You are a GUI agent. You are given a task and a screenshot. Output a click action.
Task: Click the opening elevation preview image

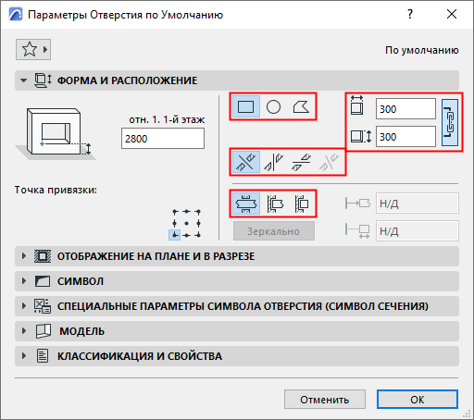point(56,133)
